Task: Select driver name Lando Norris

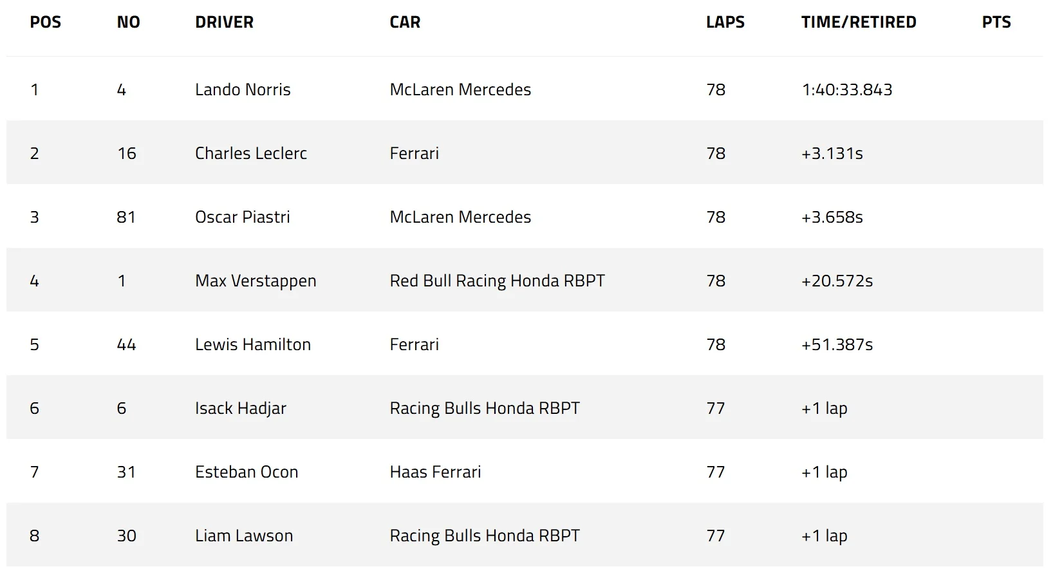Action: (243, 89)
